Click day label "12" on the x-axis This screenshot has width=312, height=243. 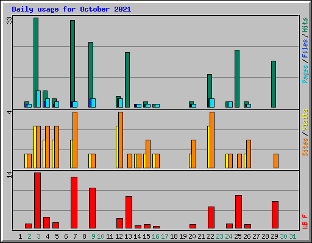(119, 236)
